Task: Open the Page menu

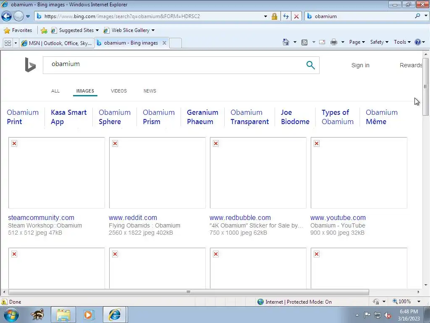Action: tap(357, 42)
